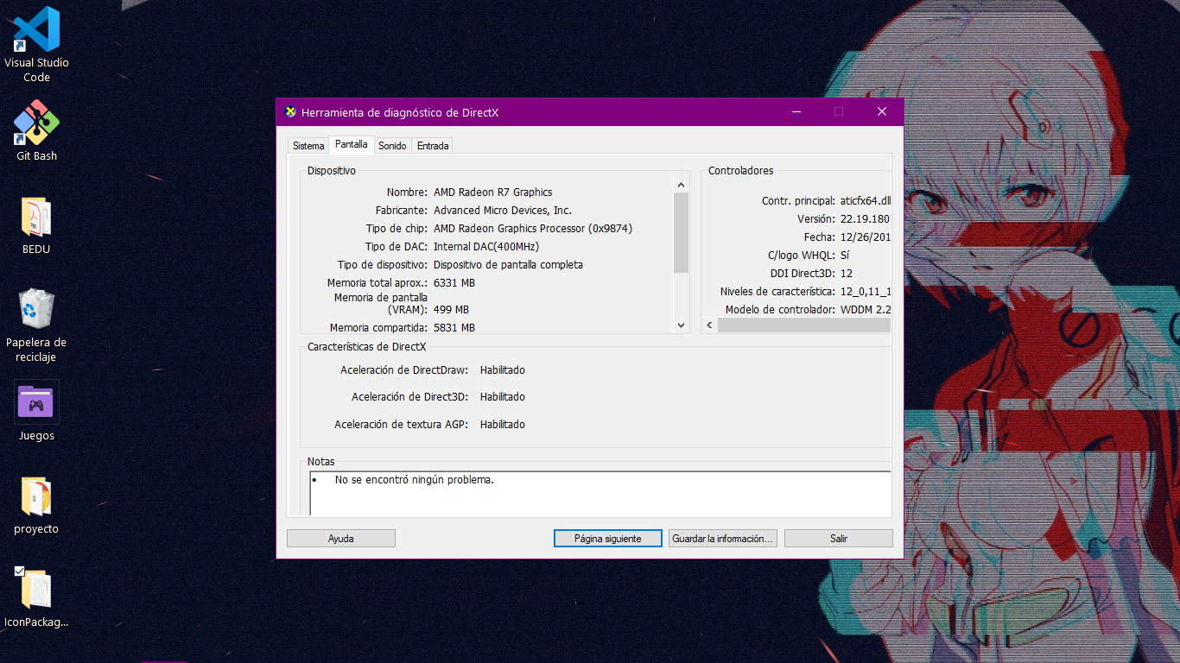1180x663 pixels.
Task: Click the 6331 MB memory value
Action: pyautogui.click(x=454, y=283)
